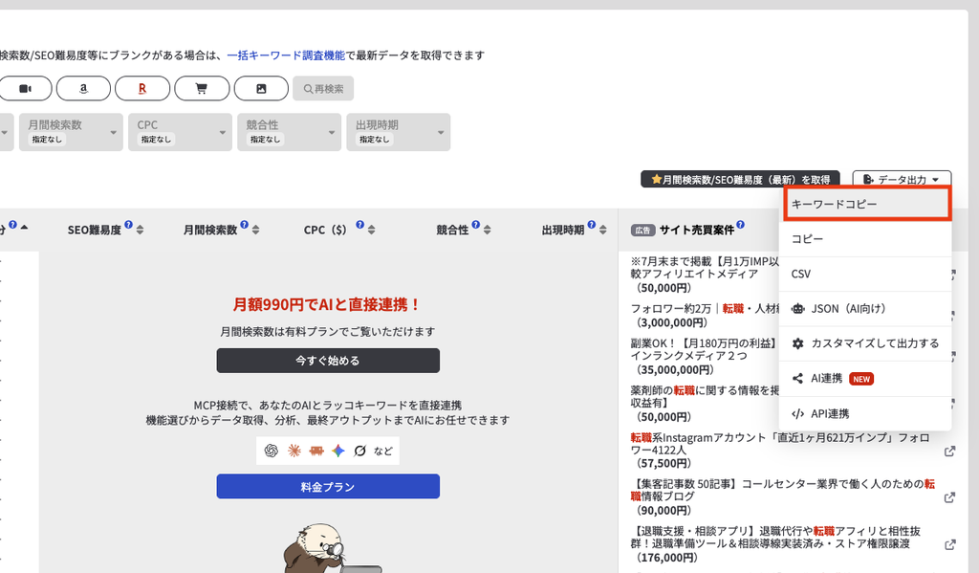The image size is (979, 573).
Task: Click the ChatGPT logo icon
Action: pos(271,451)
